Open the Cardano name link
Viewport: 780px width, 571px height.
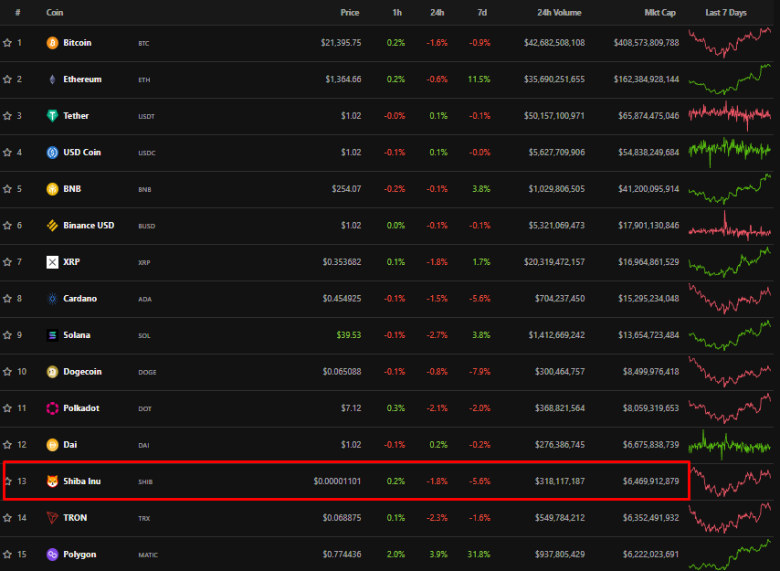[79, 299]
